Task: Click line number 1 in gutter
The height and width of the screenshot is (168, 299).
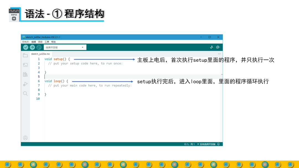Action: [x=39, y=59]
